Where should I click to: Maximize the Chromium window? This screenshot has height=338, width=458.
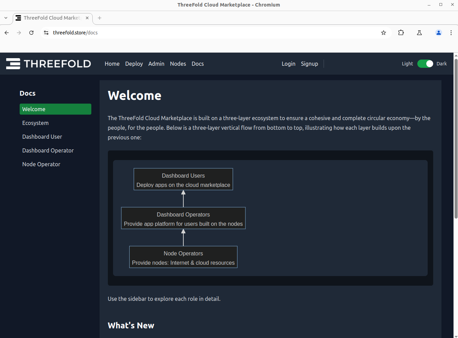click(x=441, y=5)
